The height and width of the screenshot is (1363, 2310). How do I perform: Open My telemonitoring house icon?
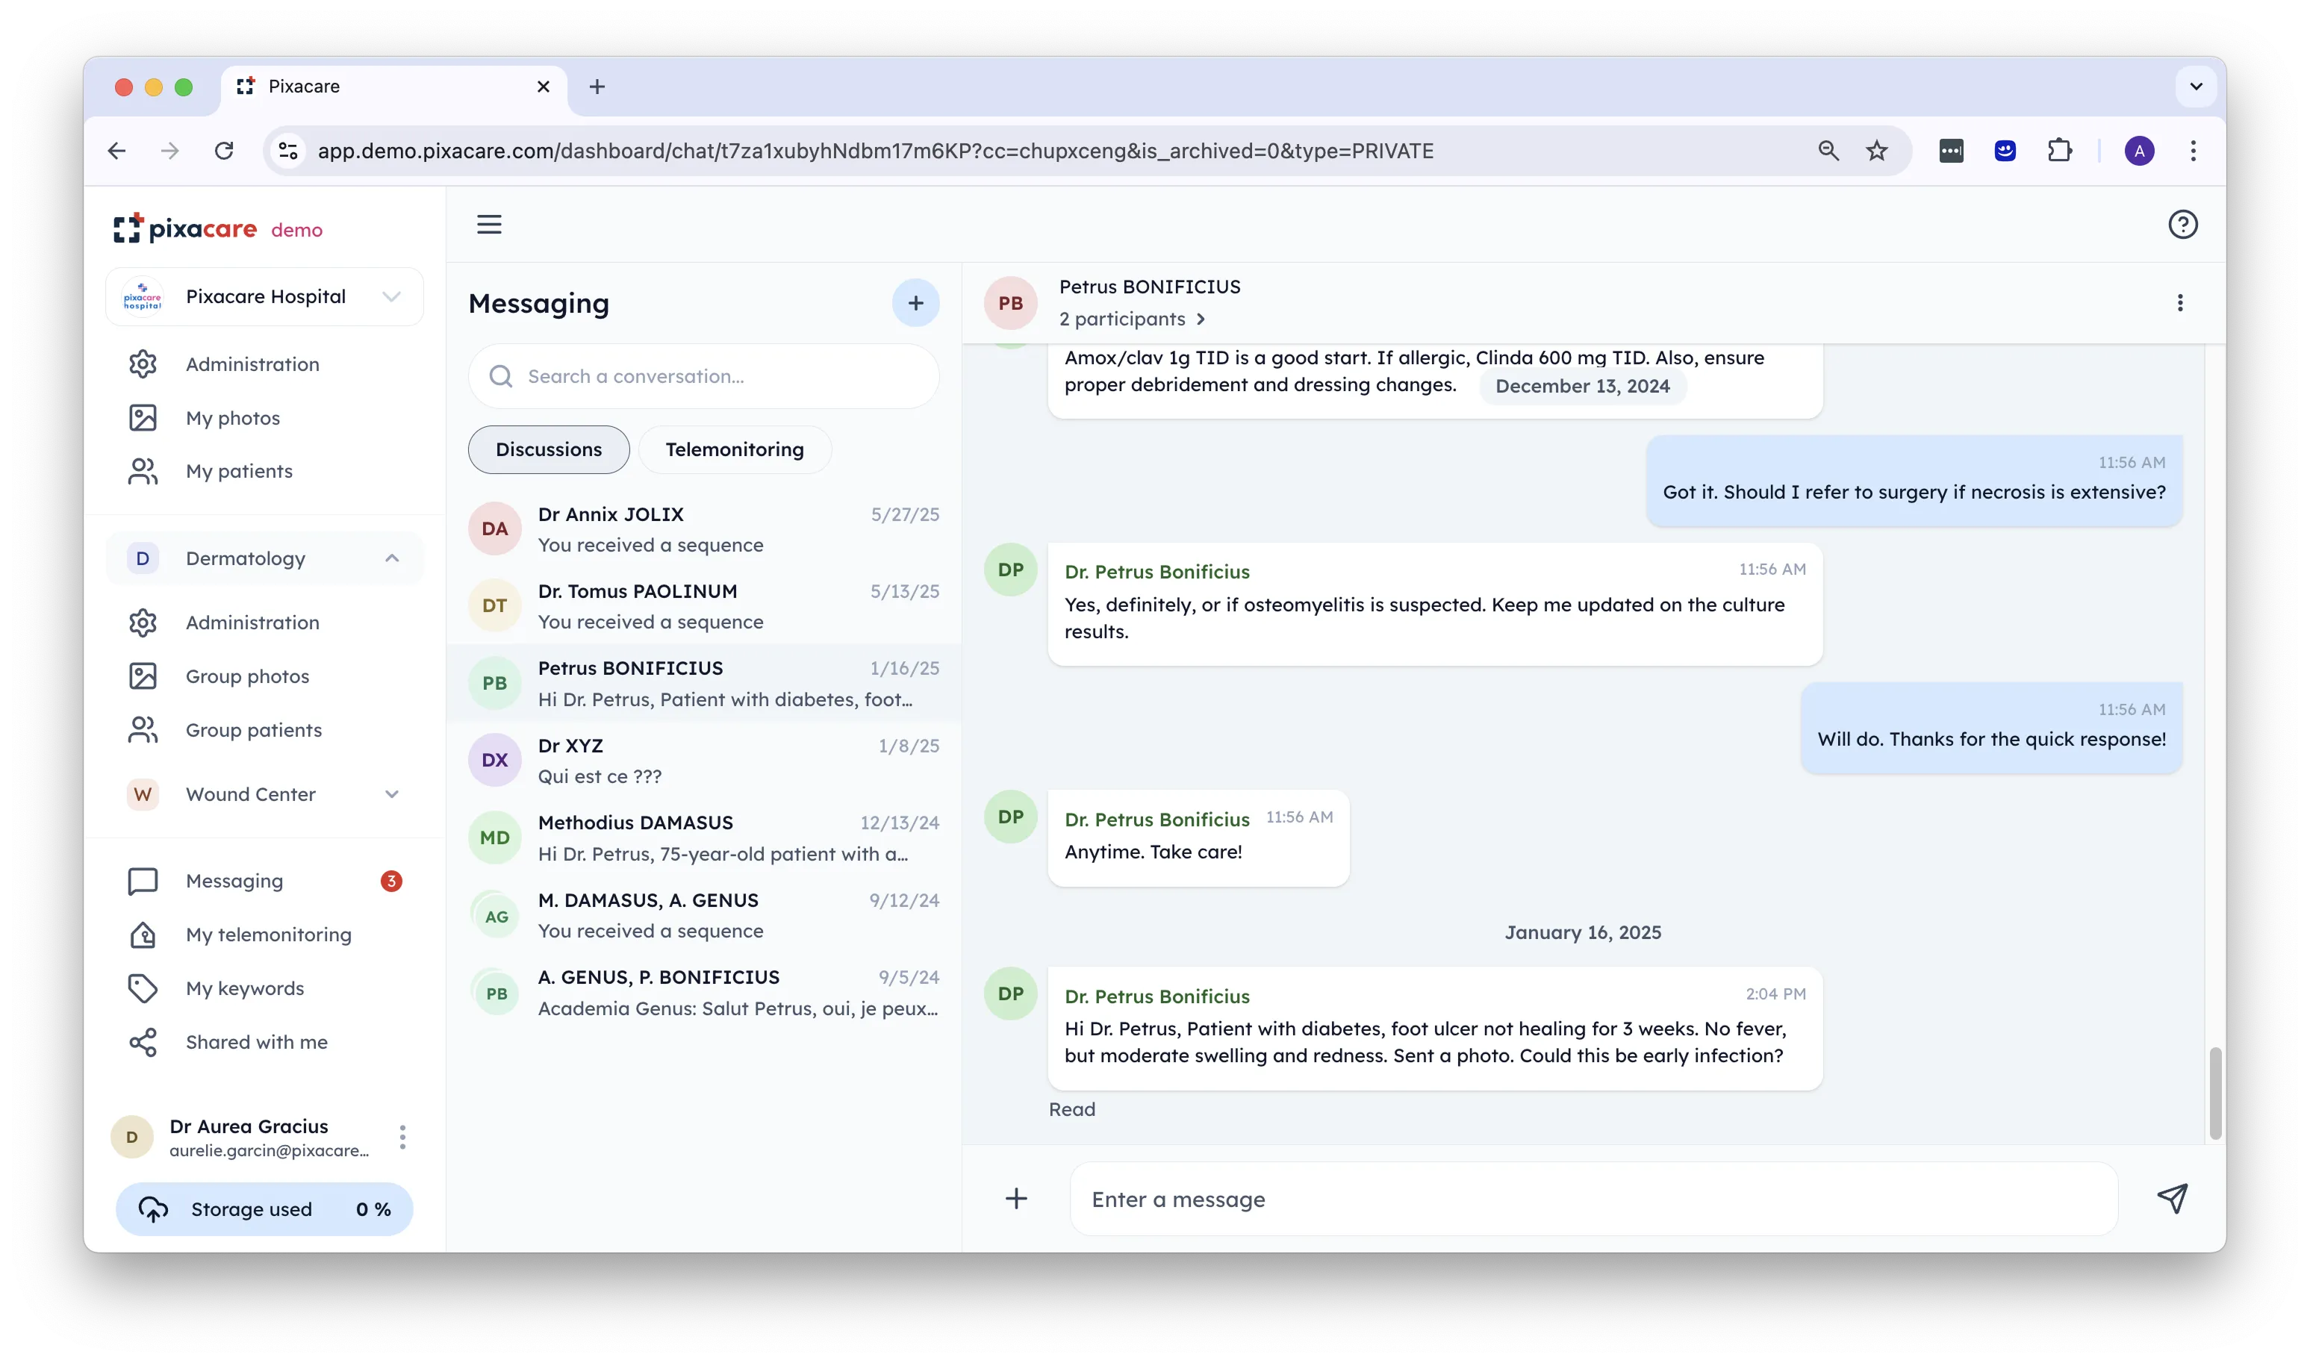click(x=143, y=935)
